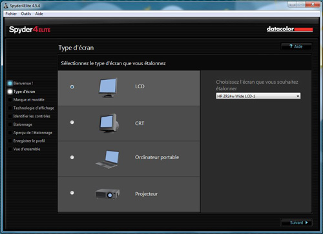
Task: Click the Spyder4Elite logo
Action: 30,30
